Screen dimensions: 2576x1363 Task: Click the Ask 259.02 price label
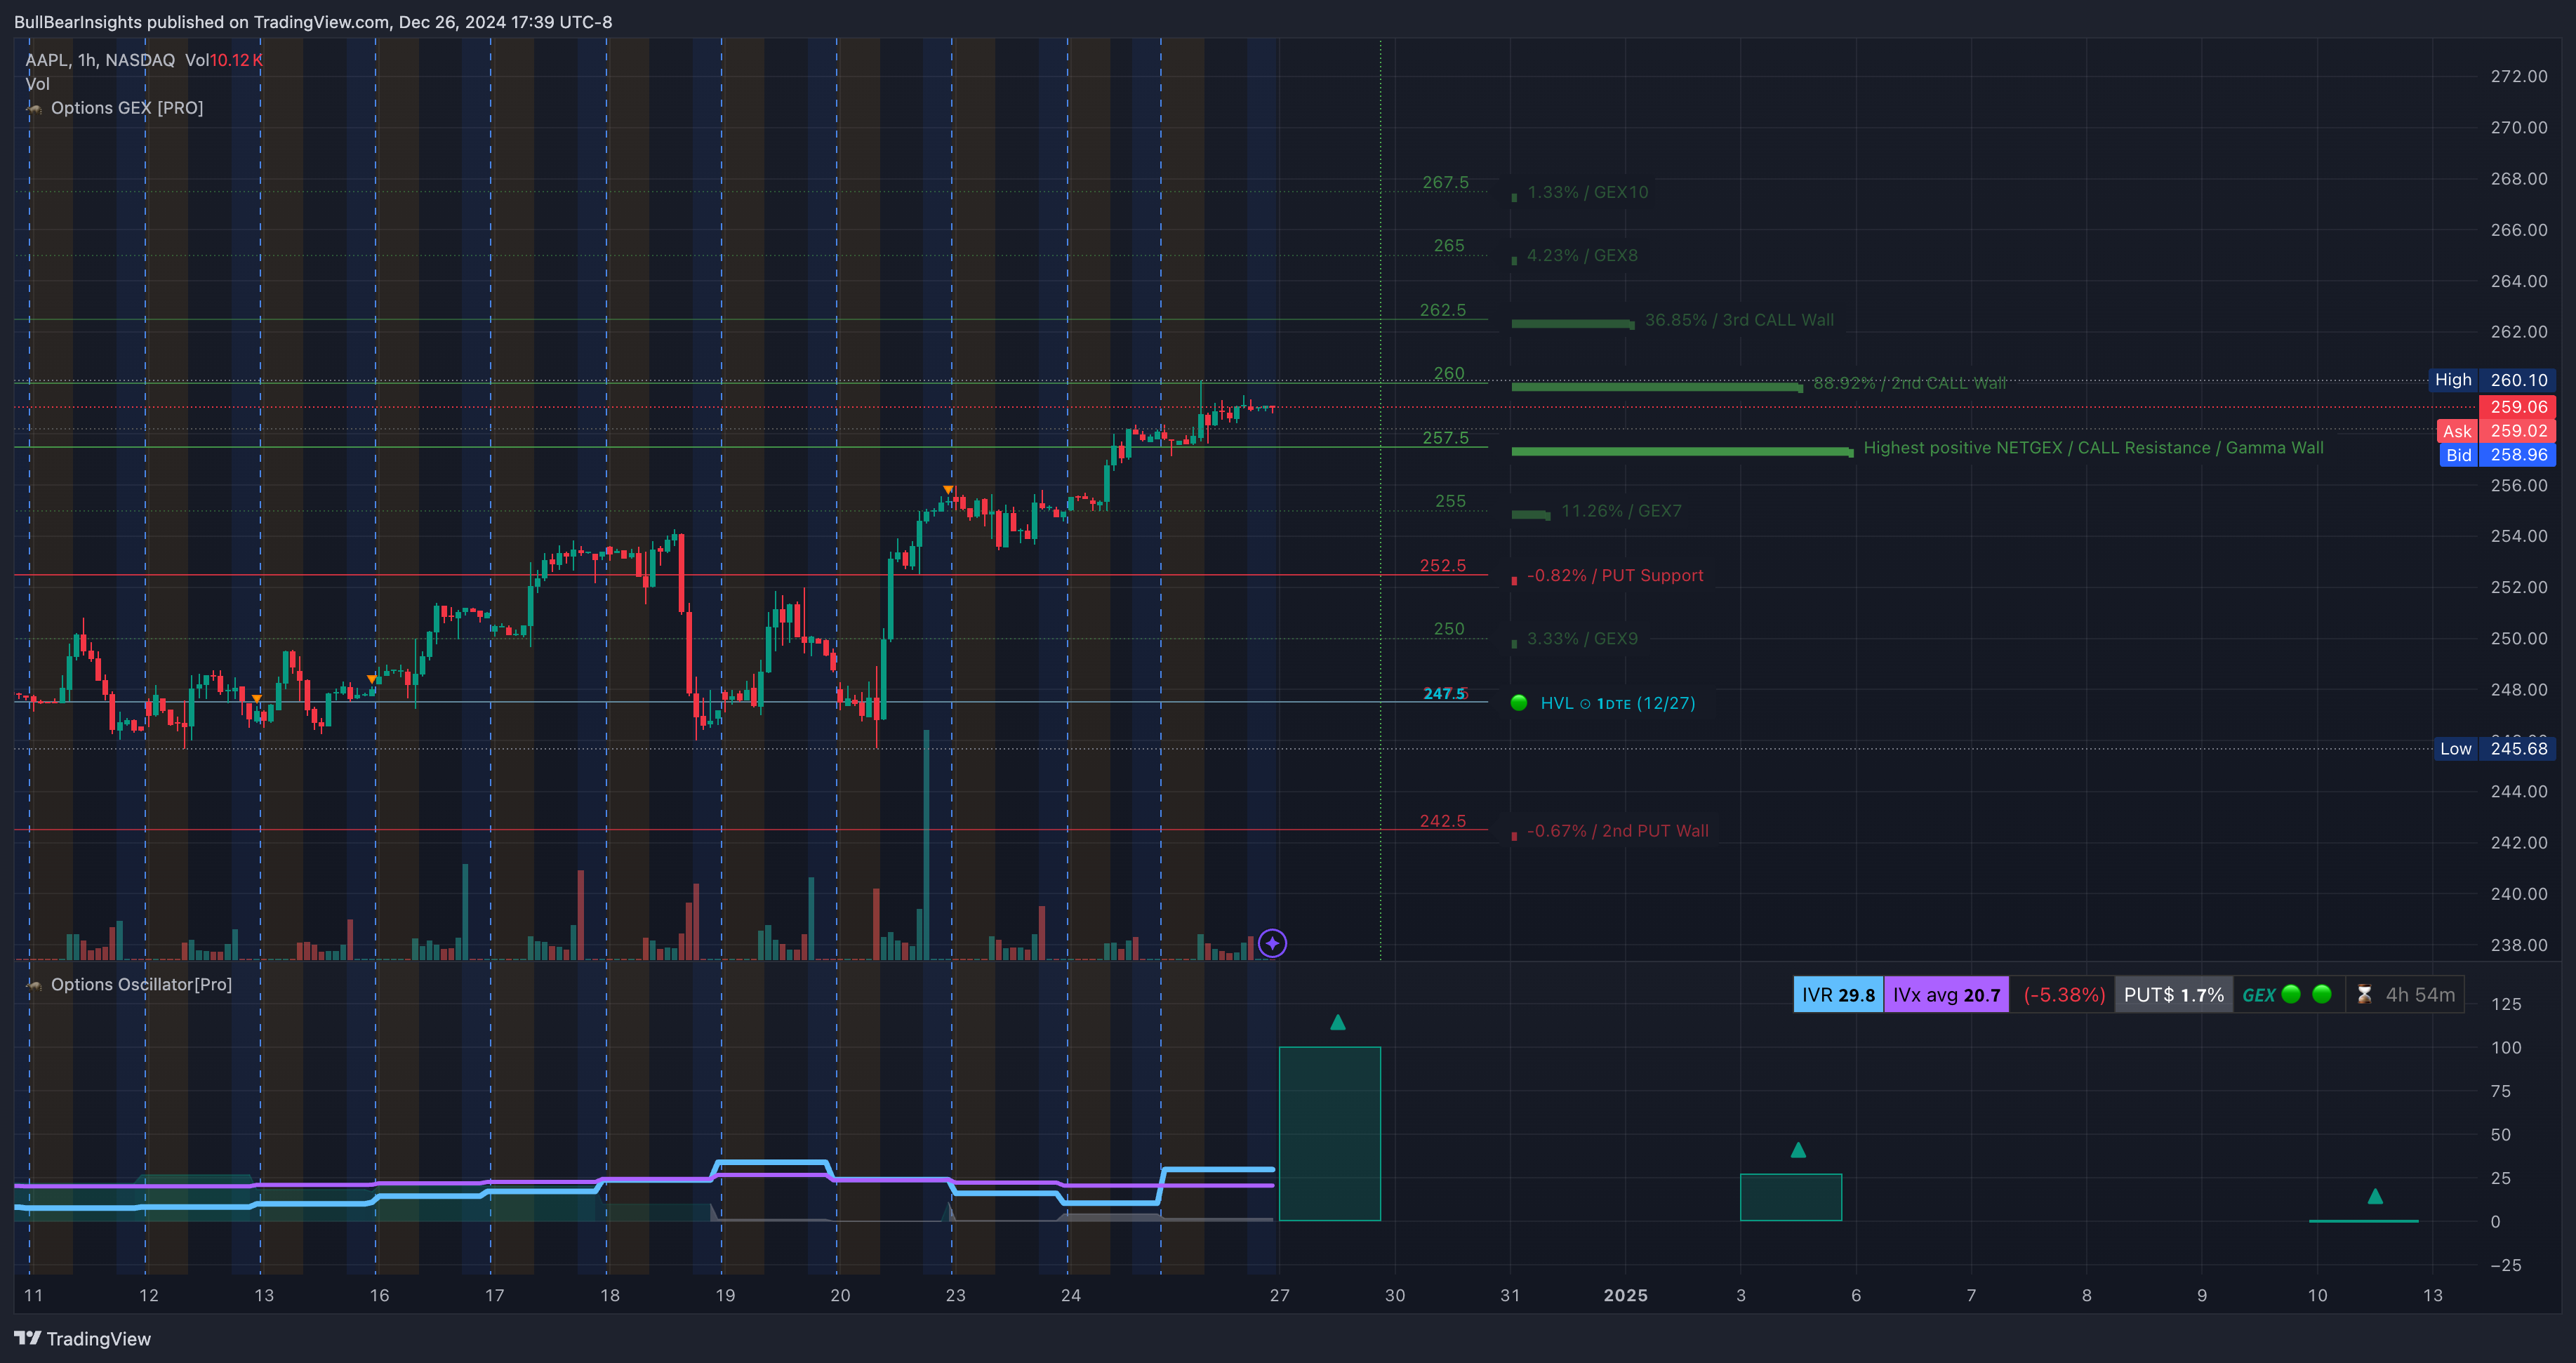(2496, 431)
